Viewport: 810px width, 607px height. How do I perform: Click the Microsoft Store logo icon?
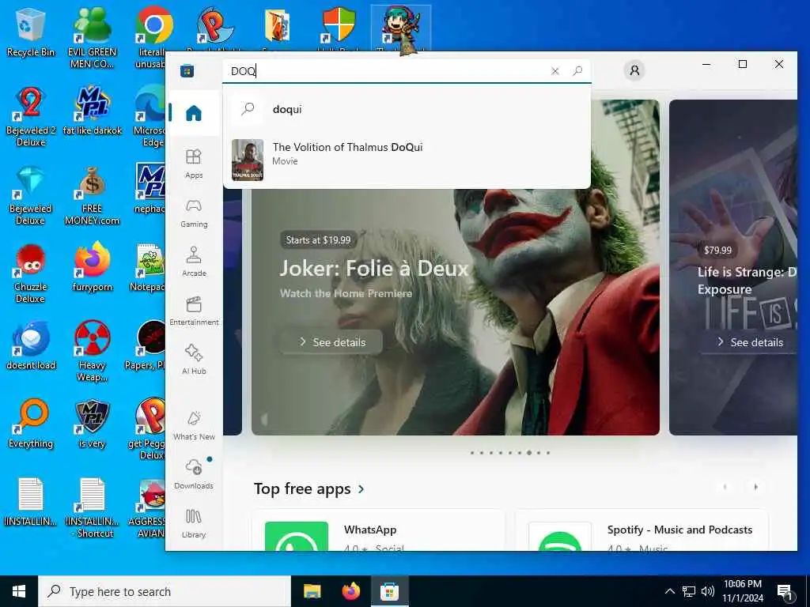[x=187, y=70]
